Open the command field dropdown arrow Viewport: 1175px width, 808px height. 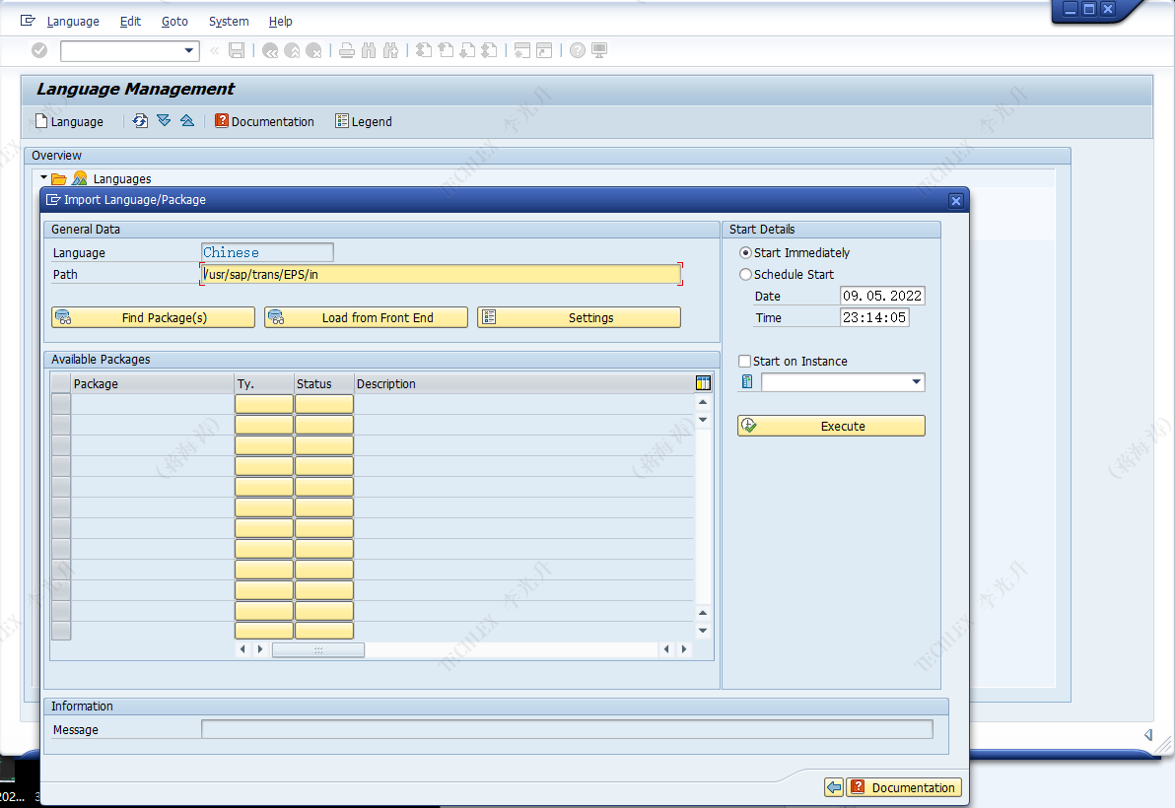click(x=189, y=50)
